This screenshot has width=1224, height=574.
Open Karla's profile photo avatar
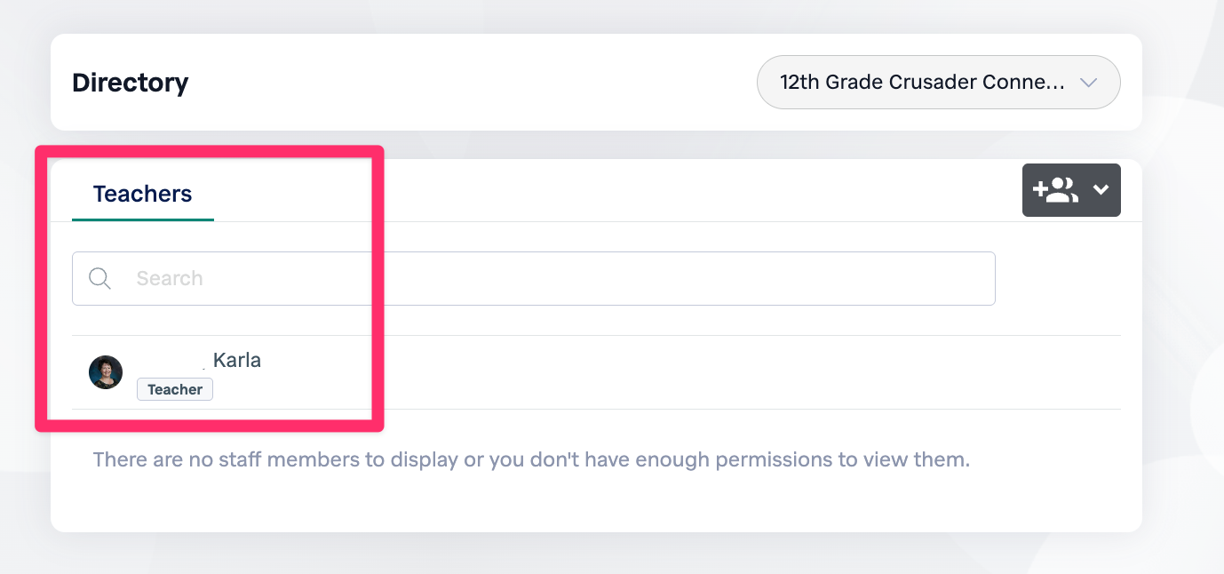(106, 372)
